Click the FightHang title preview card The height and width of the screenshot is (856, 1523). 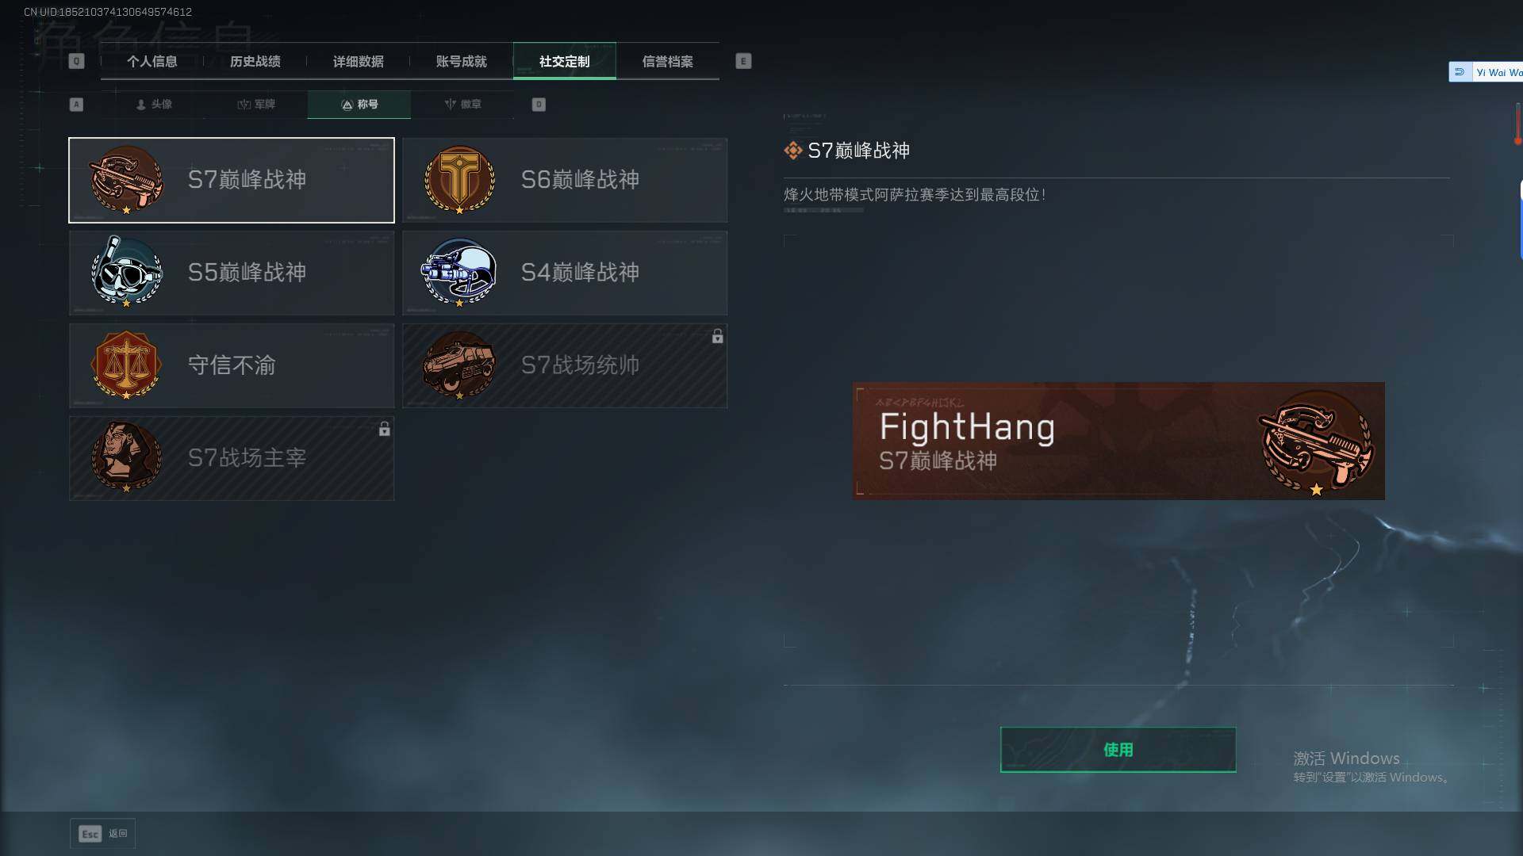(1118, 441)
